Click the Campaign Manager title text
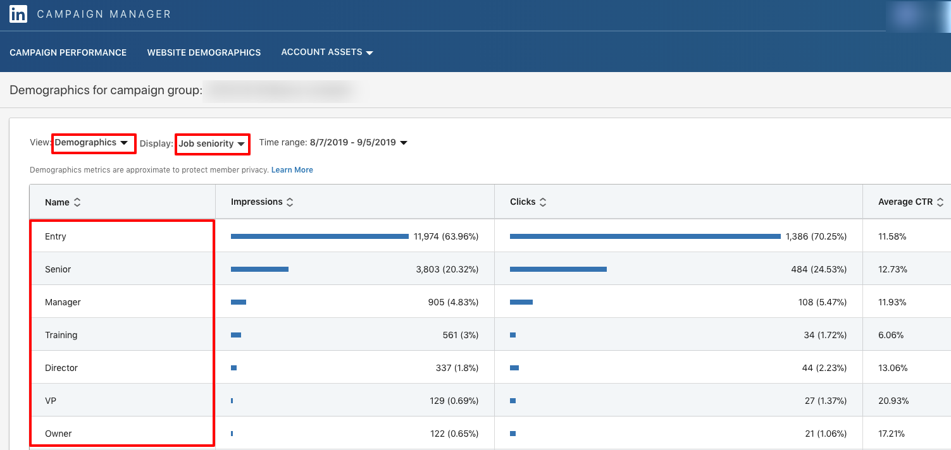This screenshot has height=450, width=951. [x=104, y=14]
